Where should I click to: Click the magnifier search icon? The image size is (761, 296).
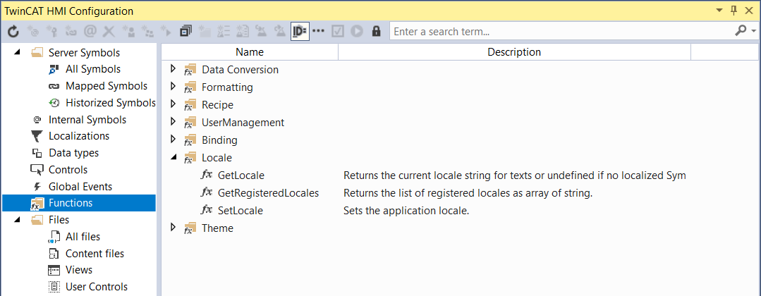tap(741, 31)
